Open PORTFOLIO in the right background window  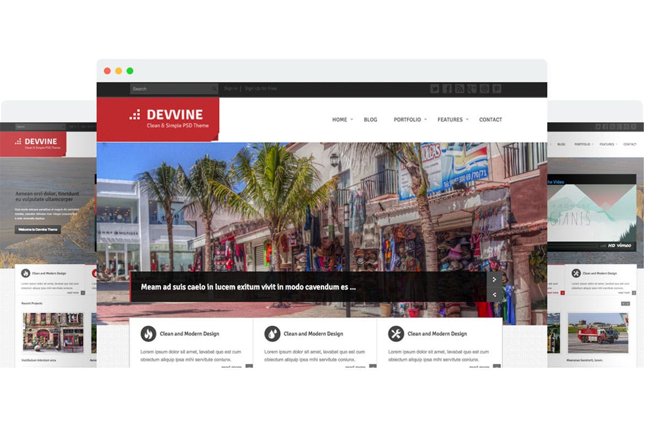tap(582, 144)
